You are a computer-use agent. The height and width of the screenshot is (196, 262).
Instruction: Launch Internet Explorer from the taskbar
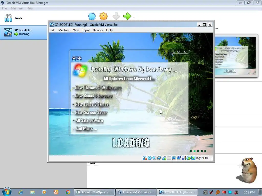(x=20, y=192)
